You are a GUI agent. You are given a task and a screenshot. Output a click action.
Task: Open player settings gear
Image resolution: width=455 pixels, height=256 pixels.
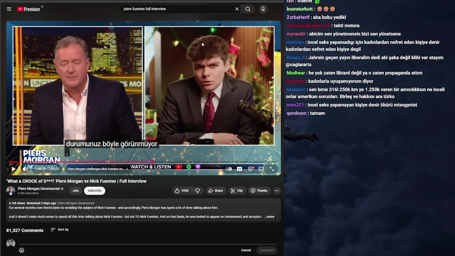(250, 169)
